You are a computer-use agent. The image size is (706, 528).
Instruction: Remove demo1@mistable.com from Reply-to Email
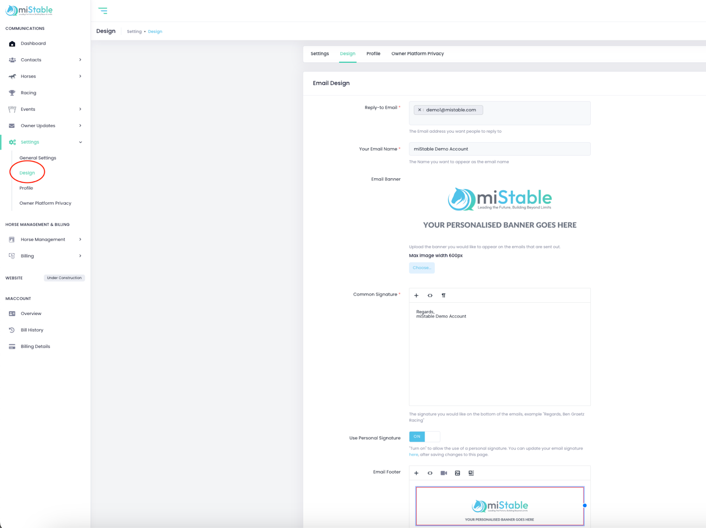[x=420, y=110]
